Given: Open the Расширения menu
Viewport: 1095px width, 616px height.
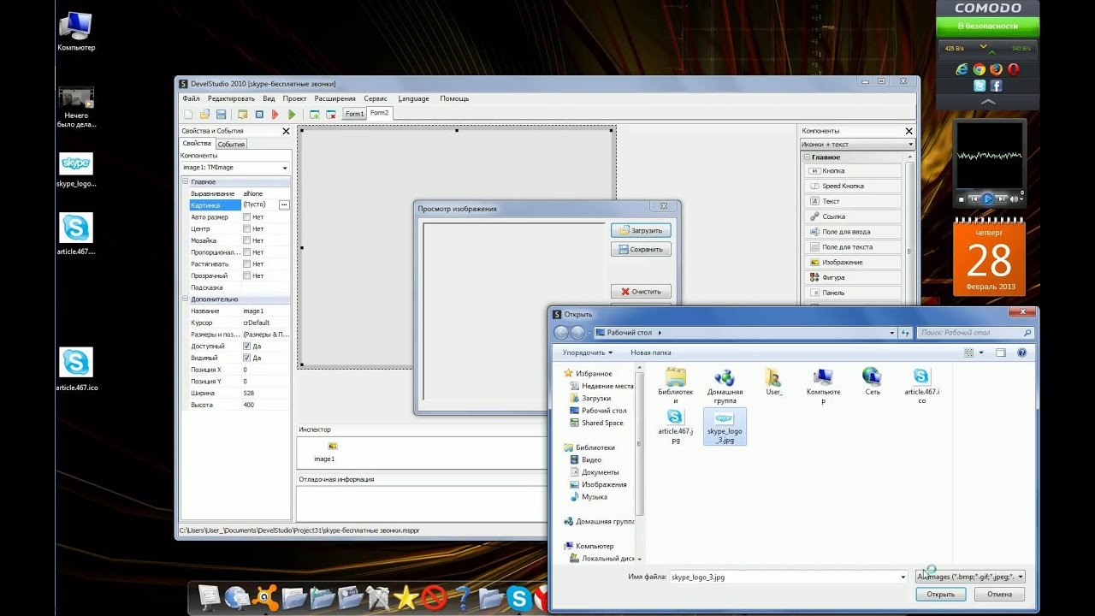Looking at the screenshot, I should [x=334, y=98].
